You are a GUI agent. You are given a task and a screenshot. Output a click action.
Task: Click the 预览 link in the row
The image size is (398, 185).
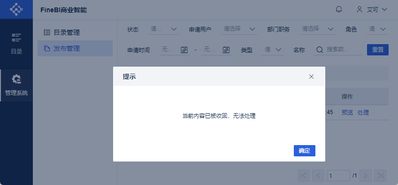click(x=347, y=113)
